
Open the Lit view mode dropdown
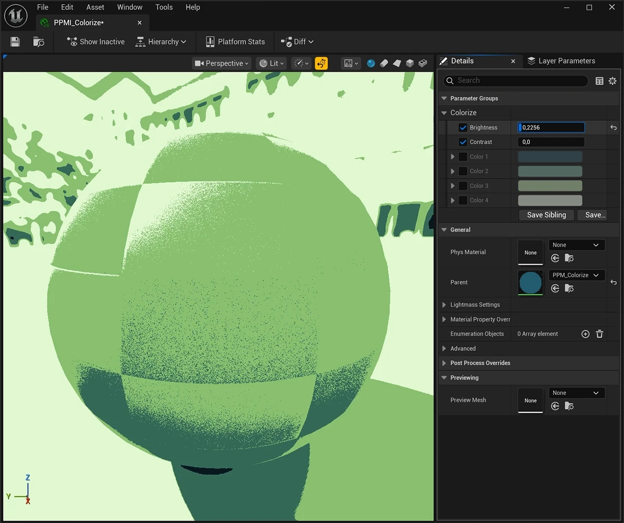pyautogui.click(x=272, y=63)
